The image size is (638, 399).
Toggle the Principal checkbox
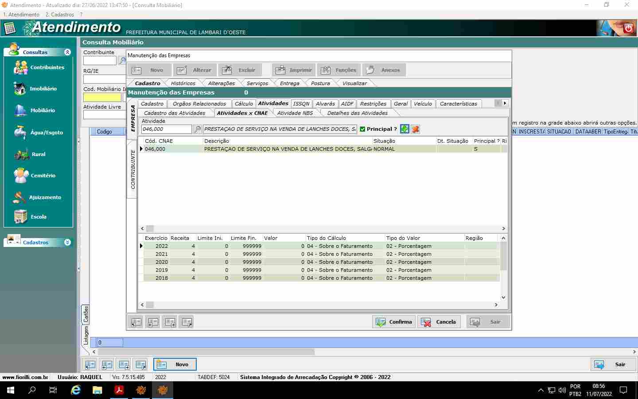pos(362,129)
